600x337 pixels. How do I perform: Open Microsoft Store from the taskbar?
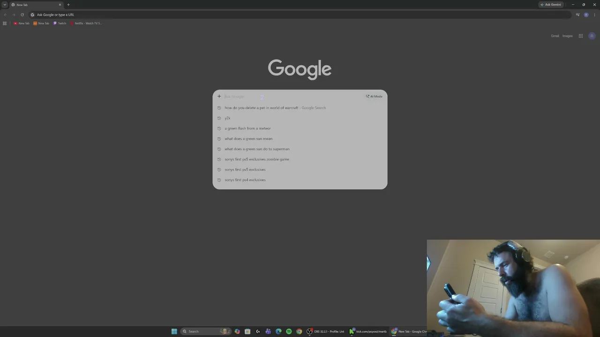[x=247, y=331]
